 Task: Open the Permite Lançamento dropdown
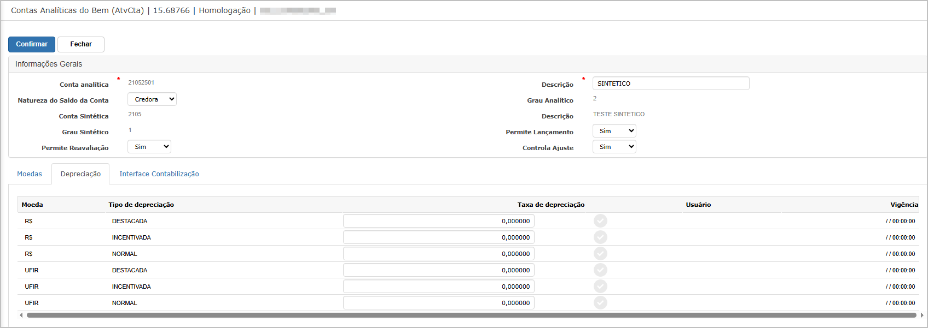tap(614, 131)
